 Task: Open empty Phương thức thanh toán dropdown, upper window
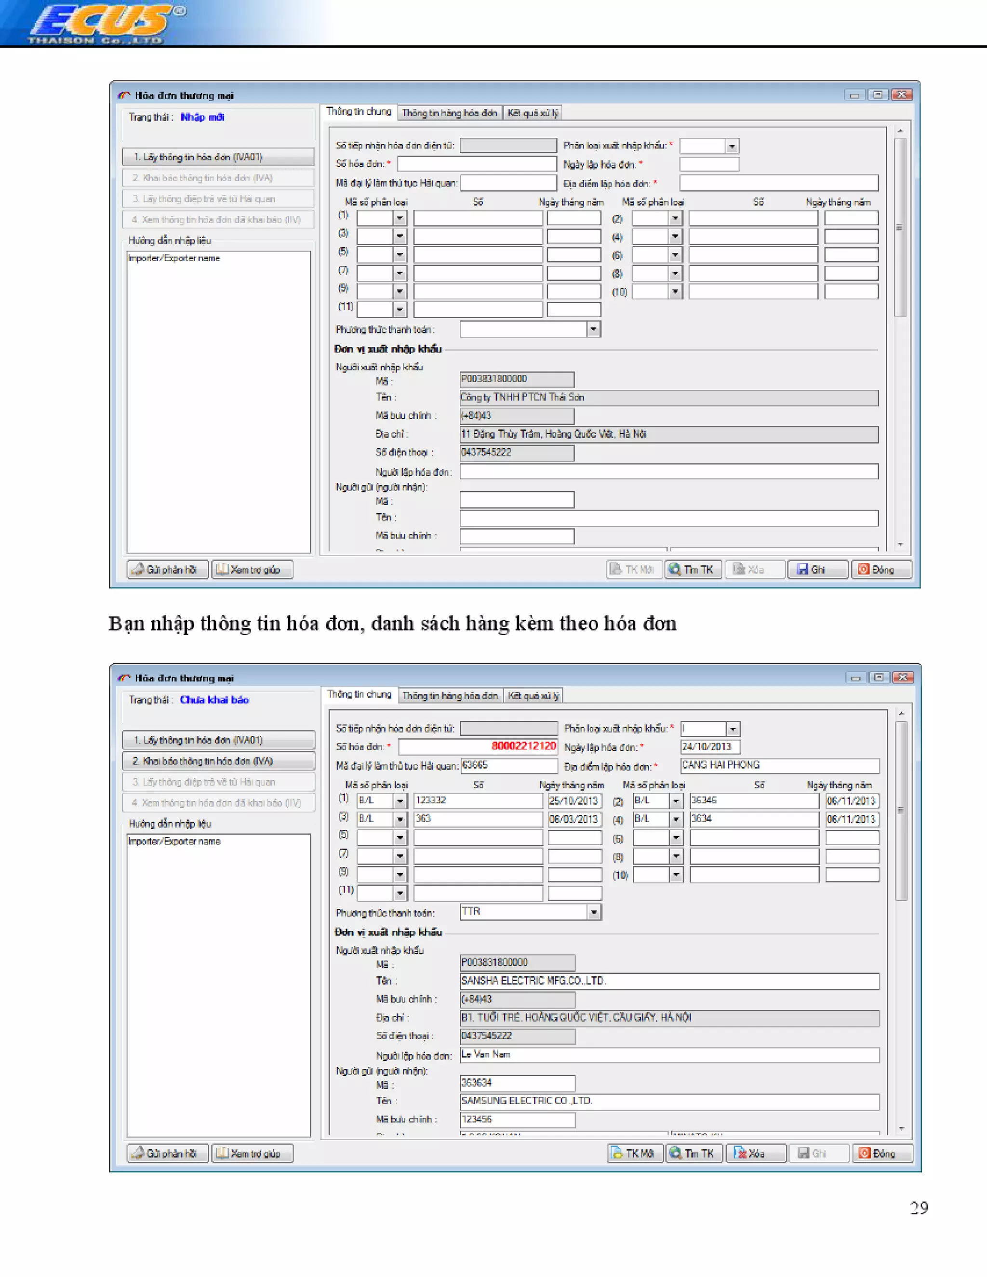tap(593, 329)
